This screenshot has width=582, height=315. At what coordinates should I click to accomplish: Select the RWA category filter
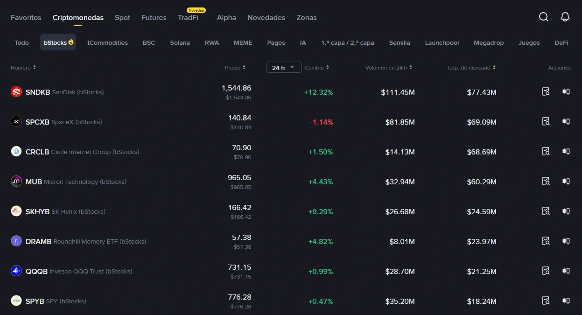pyautogui.click(x=212, y=42)
